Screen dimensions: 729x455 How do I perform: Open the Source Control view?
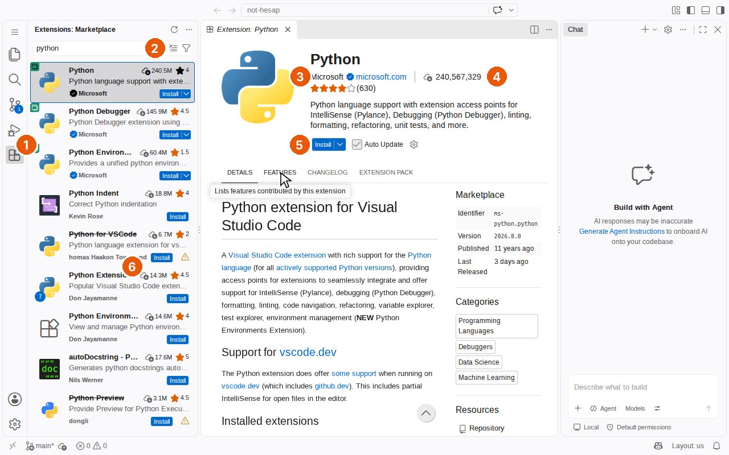coord(15,105)
